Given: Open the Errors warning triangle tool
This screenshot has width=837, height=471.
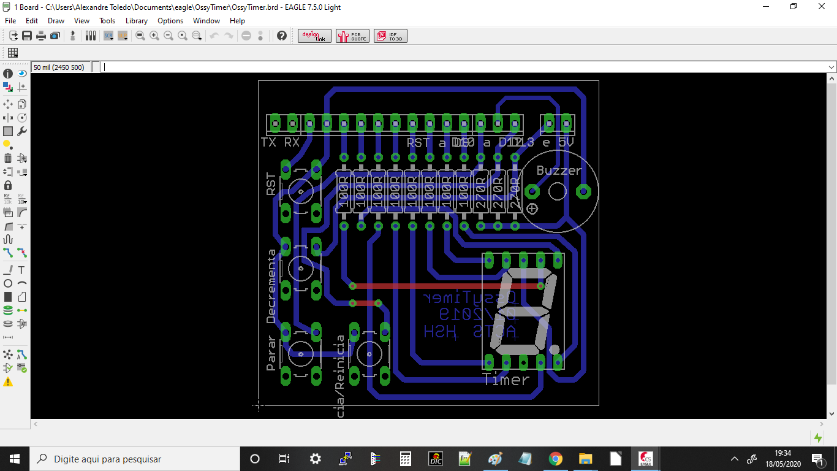Looking at the screenshot, I should (x=8, y=382).
